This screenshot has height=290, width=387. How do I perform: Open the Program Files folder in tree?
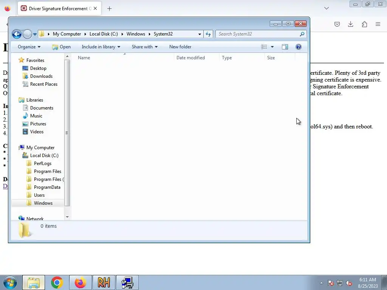(47, 171)
